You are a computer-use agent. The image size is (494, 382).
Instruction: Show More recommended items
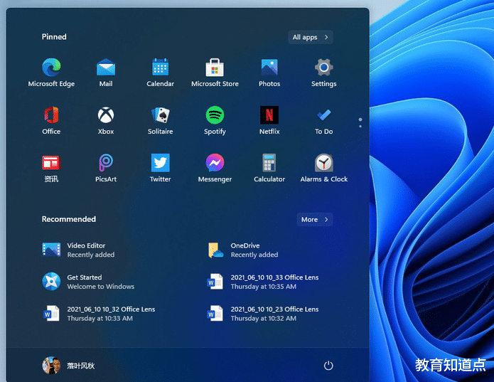click(314, 220)
